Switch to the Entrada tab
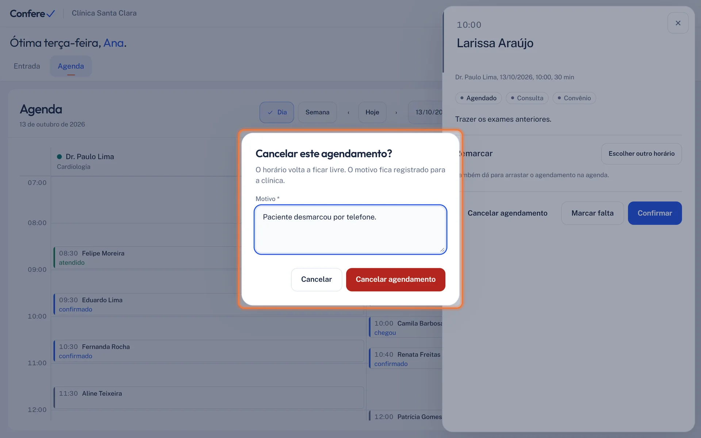 27,66
